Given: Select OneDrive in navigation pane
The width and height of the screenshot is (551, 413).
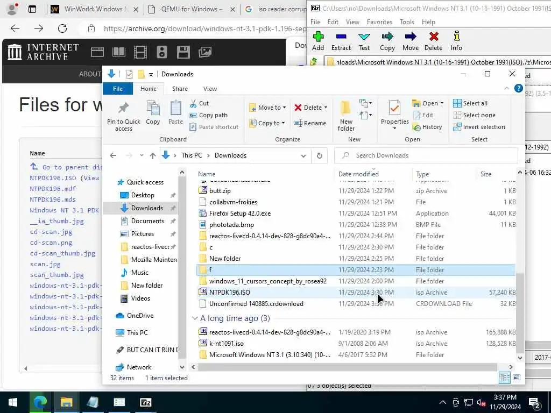Looking at the screenshot, I should [x=140, y=315].
